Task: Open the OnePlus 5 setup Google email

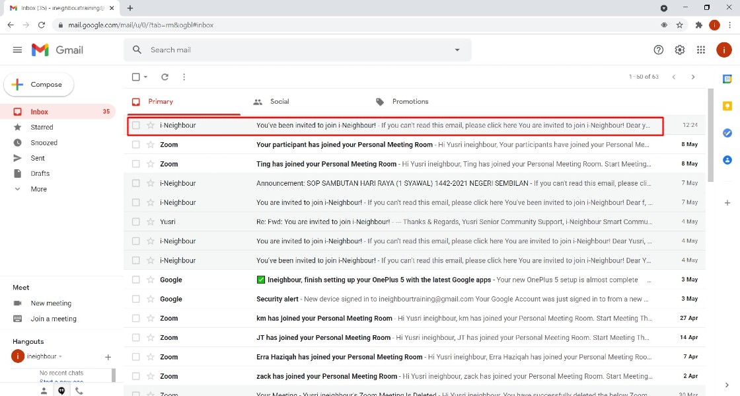Action: (415, 280)
